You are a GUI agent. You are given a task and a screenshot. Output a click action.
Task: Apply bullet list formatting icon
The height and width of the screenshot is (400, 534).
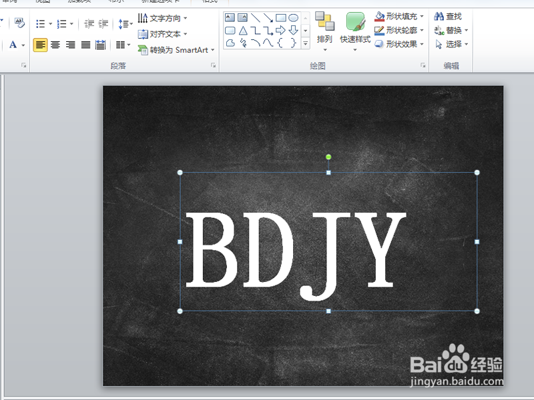(x=41, y=24)
